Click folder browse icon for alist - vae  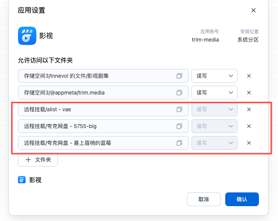pyautogui.click(x=179, y=109)
